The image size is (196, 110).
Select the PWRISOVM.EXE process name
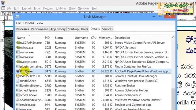(x=30, y=76)
